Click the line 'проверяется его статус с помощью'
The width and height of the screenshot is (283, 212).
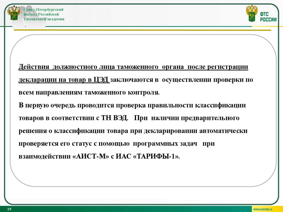(x=117, y=144)
